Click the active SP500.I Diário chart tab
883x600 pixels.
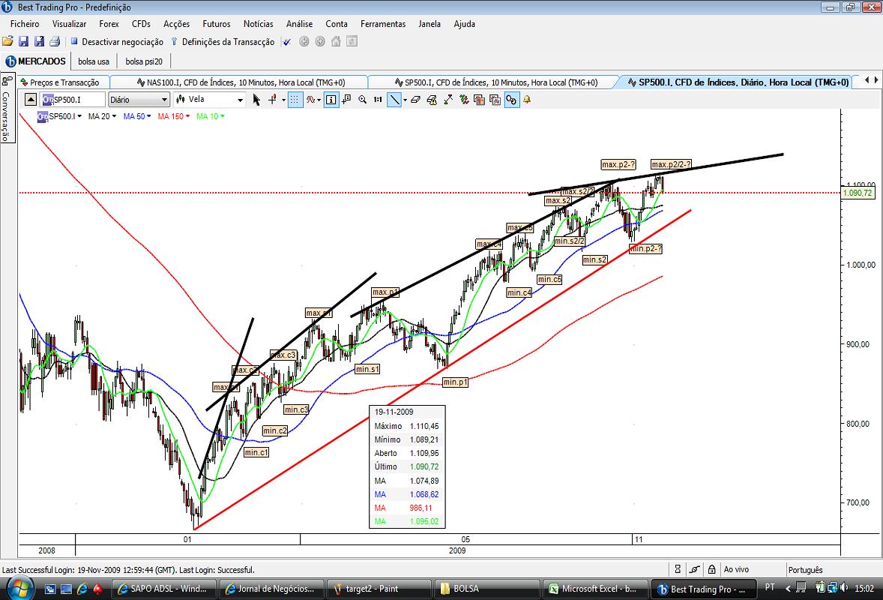click(x=738, y=82)
